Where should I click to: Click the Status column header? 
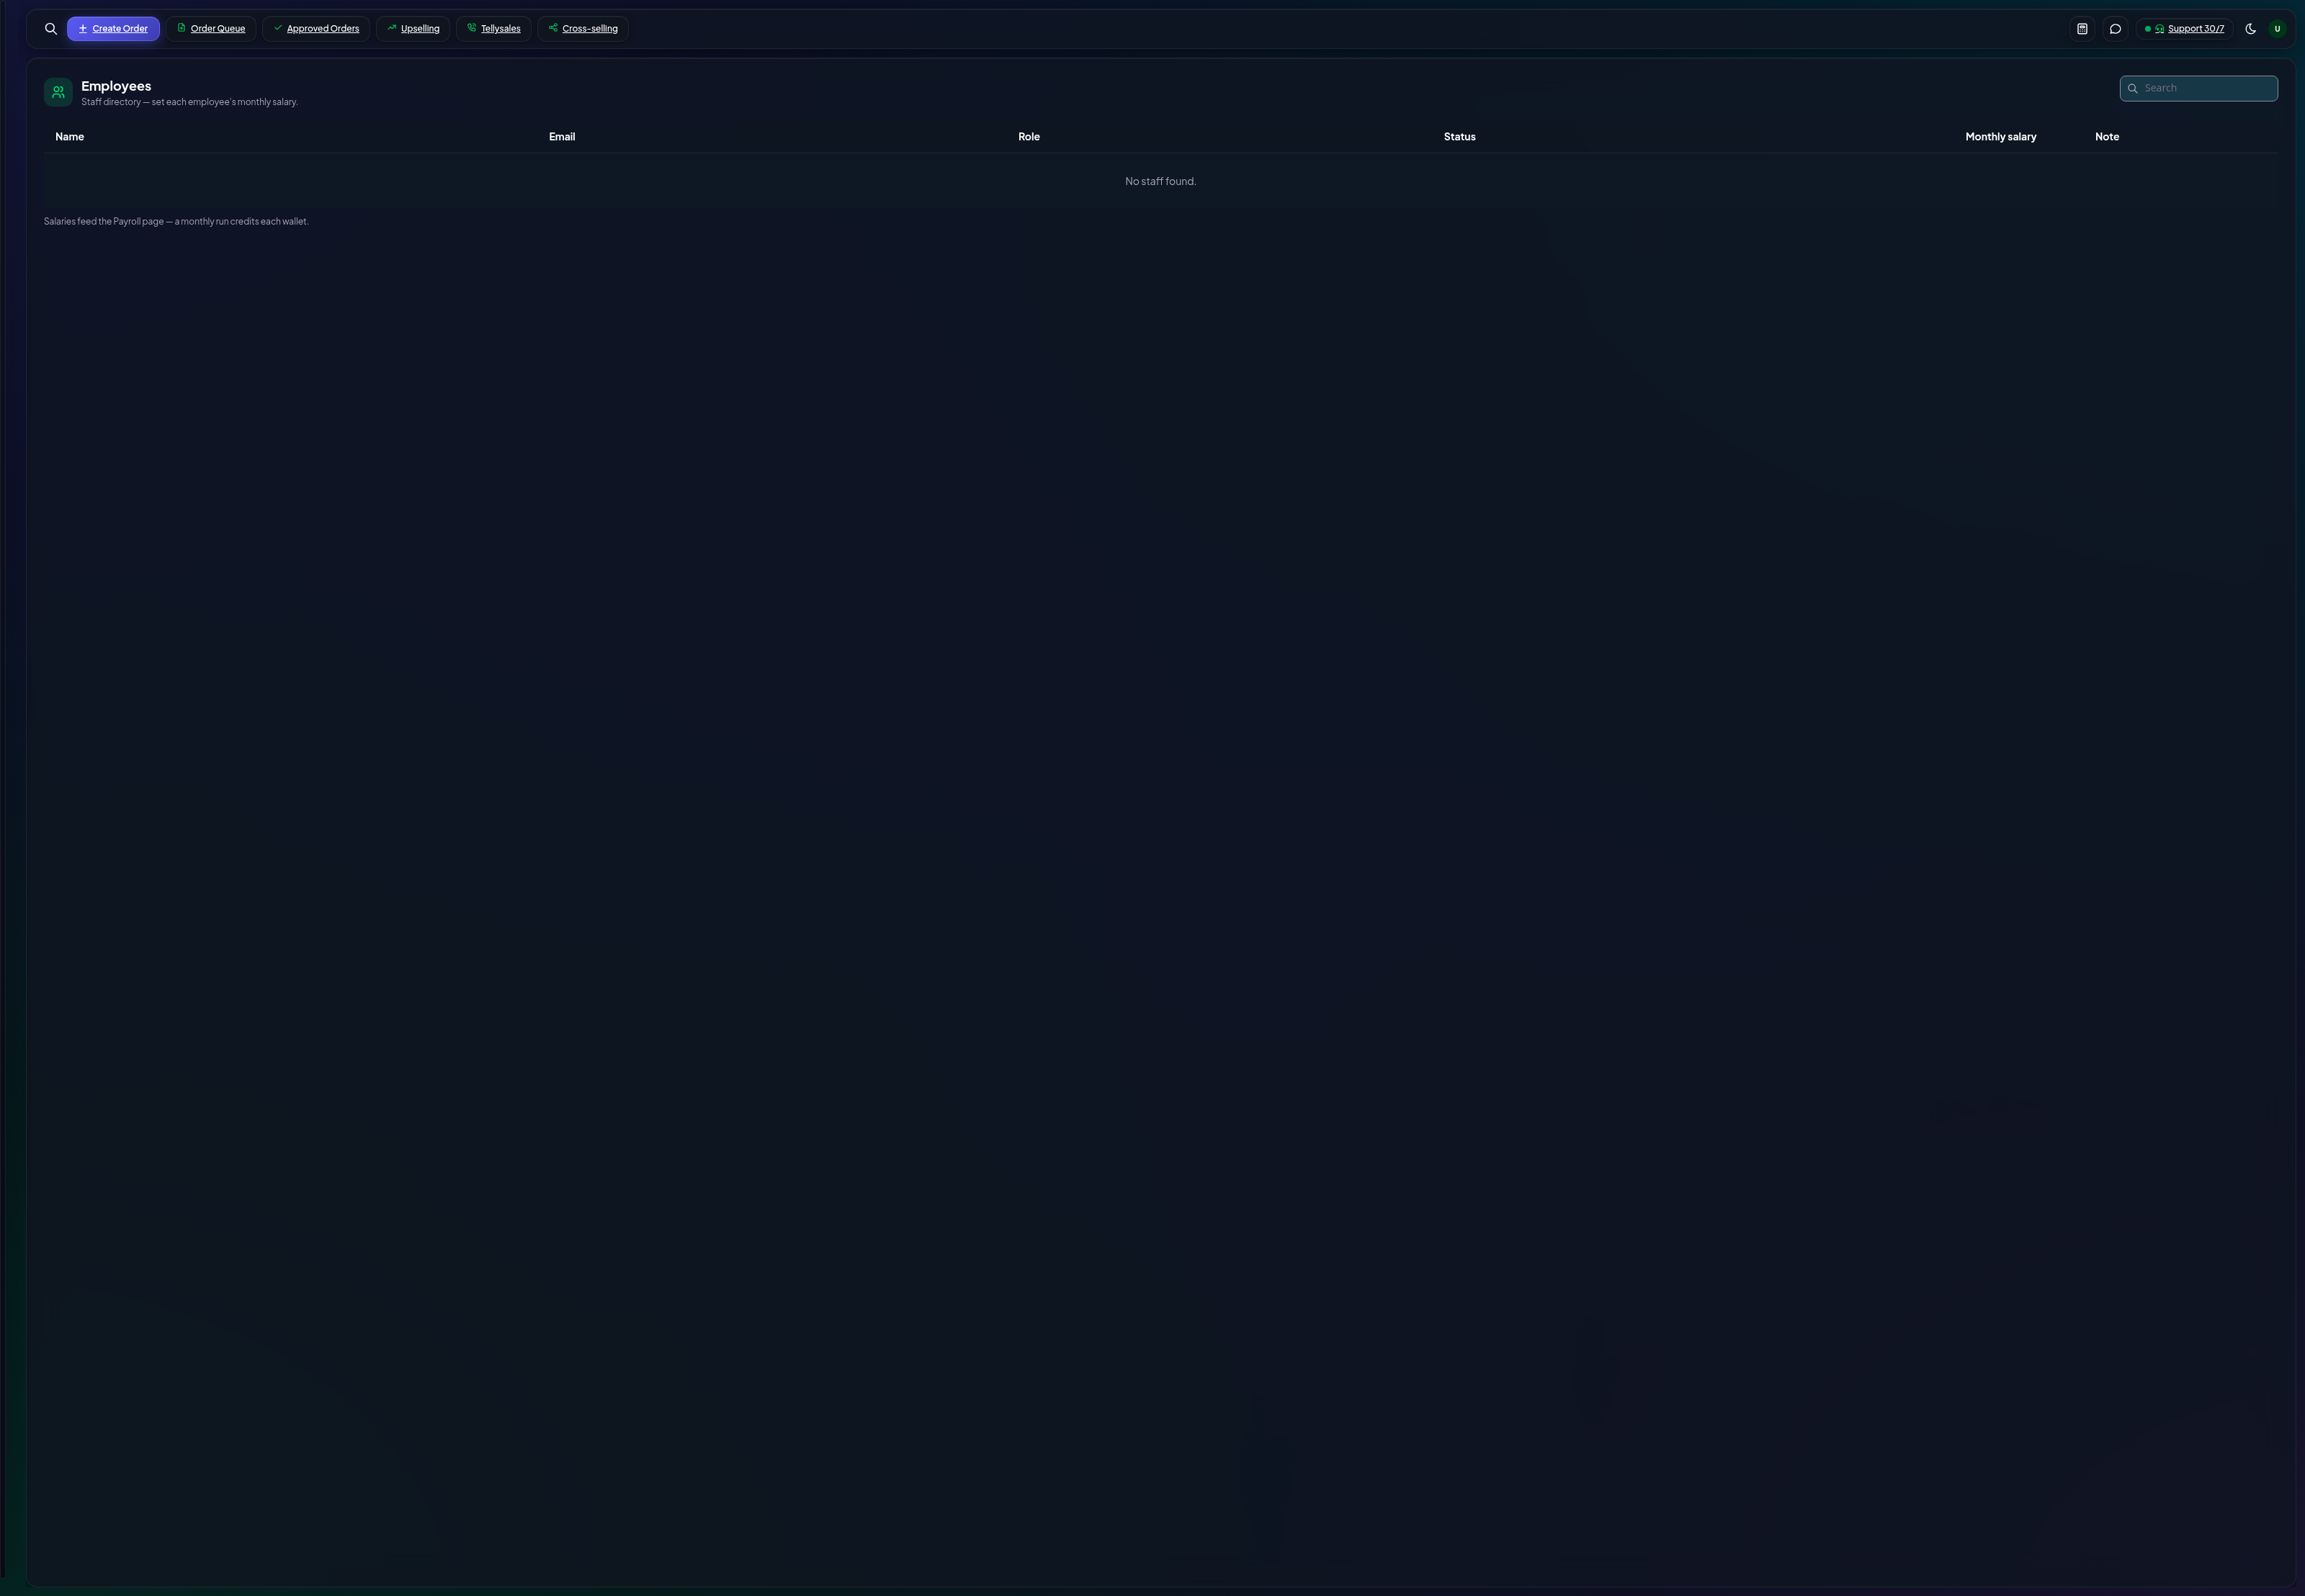tap(1459, 137)
